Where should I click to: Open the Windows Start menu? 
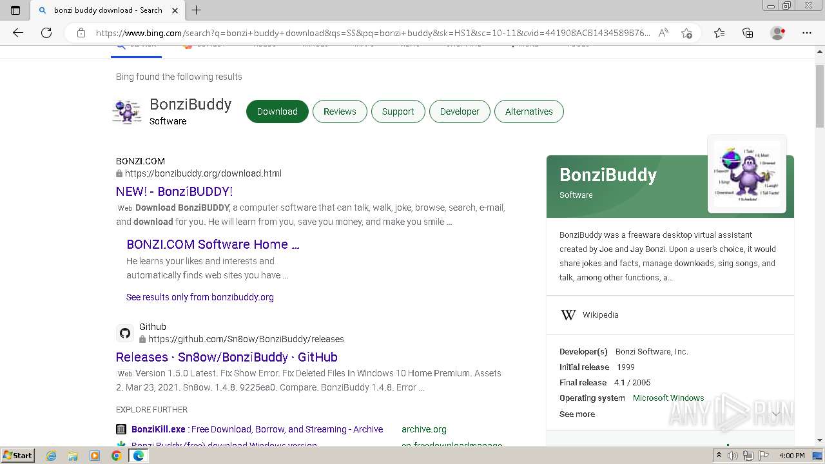pyautogui.click(x=17, y=455)
